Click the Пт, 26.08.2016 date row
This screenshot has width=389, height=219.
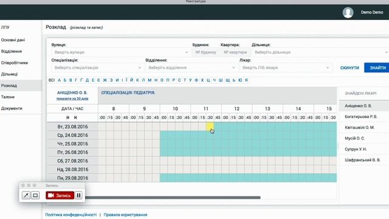point(72,152)
